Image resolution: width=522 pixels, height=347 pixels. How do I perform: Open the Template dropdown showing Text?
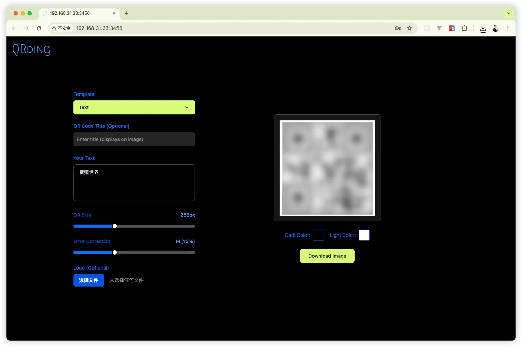coord(134,107)
